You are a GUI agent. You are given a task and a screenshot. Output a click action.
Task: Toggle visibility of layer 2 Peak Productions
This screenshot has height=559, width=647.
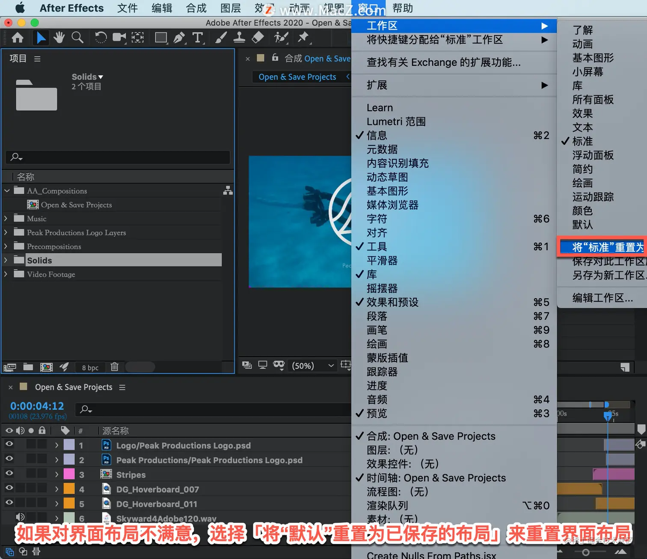9,459
